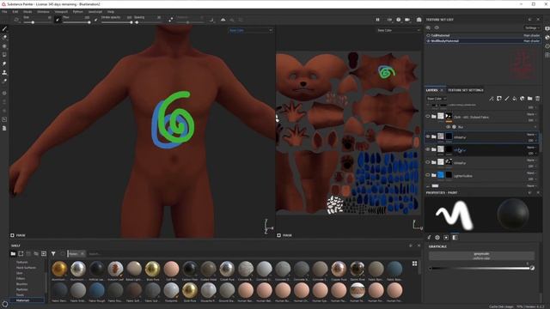
Task: Open blend mode dropdown of selected WhiteFur layer
Action: click(x=531, y=135)
